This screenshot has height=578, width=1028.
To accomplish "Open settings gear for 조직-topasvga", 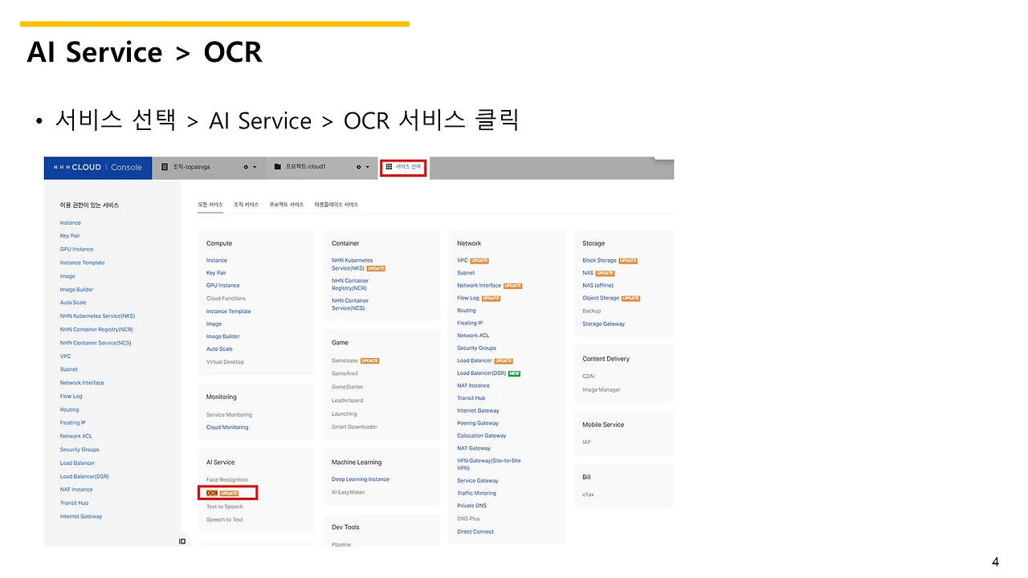I will point(246,167).
